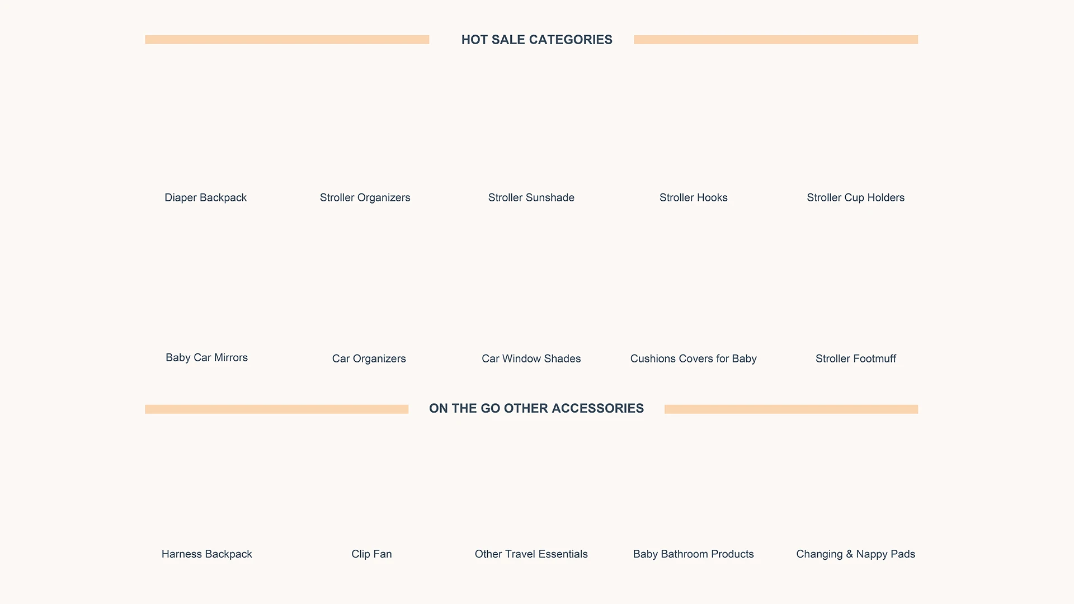Viewport: 1074px width, 604px height.
Task: Browse Other Travel Essentials
Action: click(x=531, y=554)
